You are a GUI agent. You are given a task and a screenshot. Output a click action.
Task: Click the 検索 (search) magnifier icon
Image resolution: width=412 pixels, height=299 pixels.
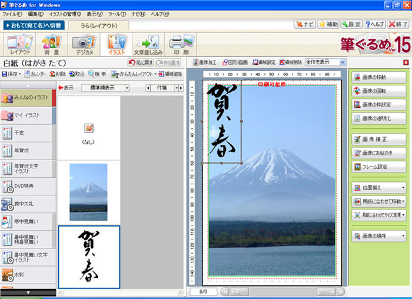(97, 74)
